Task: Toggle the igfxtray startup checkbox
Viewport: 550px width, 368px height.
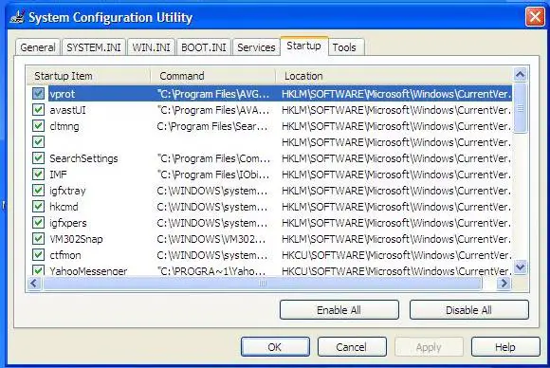Action: coord(38,191)
